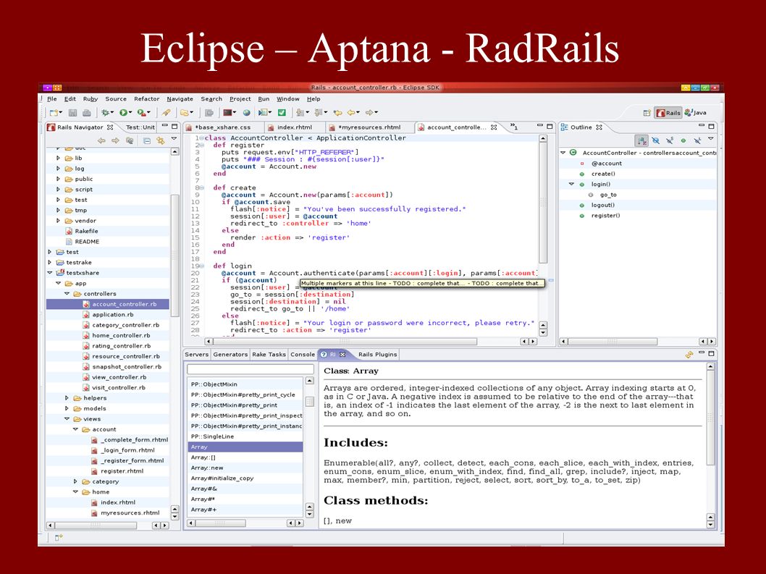
Task: Show hidden editor tabs list
Action: (x=513, y=127)
